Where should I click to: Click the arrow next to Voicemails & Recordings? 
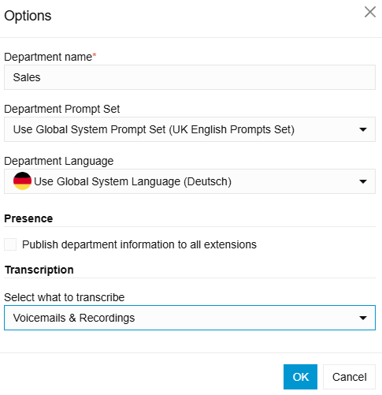tap(363, 318)
